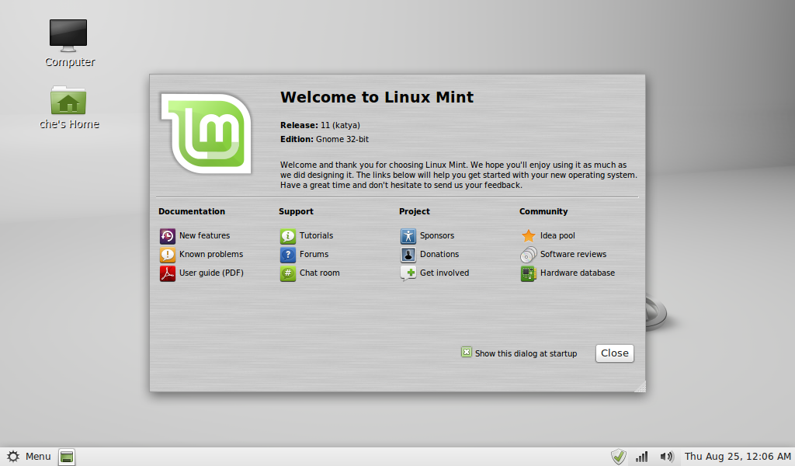Click the Release: 11 (katya) text

(x=320, y=125)
